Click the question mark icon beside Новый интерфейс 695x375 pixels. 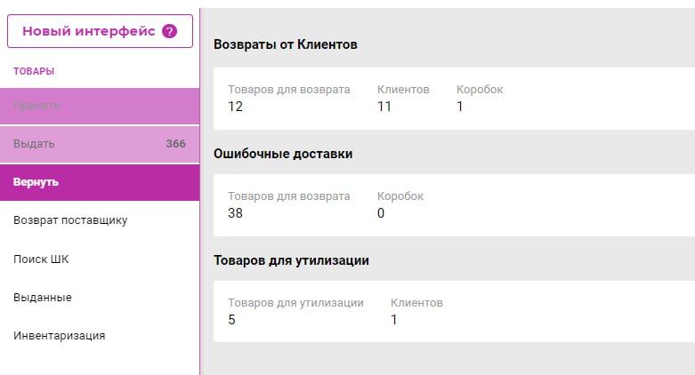(169, 31)
